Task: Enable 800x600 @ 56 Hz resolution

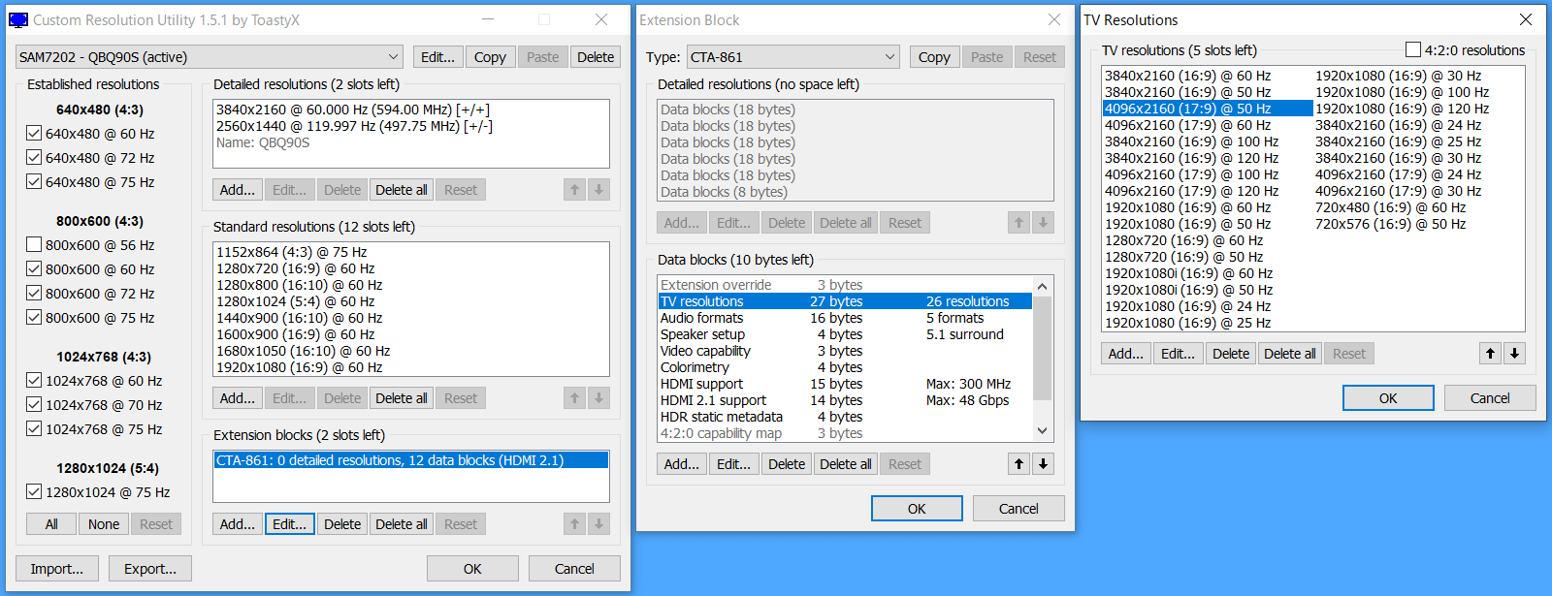Action: pos(34,245)
